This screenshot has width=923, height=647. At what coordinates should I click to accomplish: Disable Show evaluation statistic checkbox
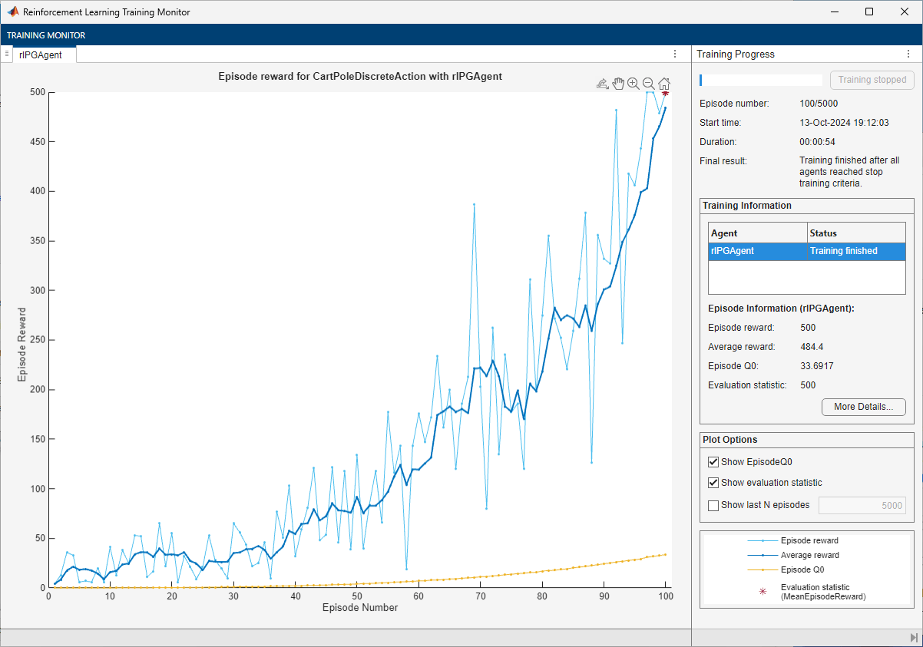[714, 483]
